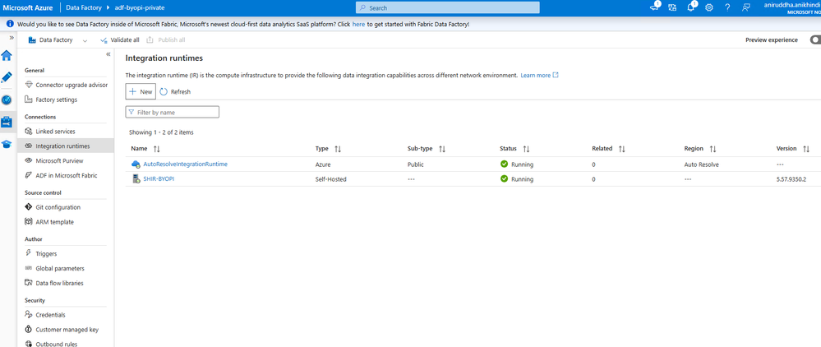This screenshot has height=347, width=821.
Task: Open the aniruddha.anikhindi account menu
Action: [792, 8]
